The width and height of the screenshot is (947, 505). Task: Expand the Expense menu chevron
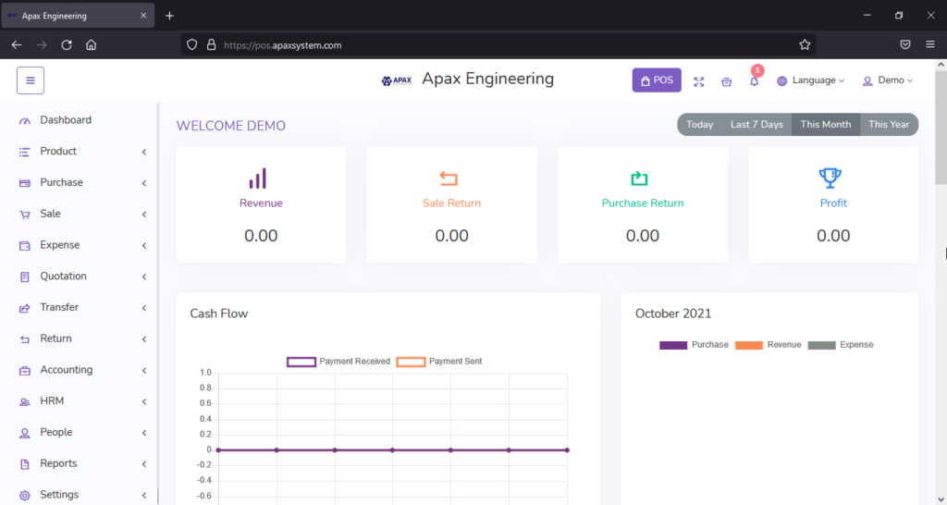[x=144, y=246]
